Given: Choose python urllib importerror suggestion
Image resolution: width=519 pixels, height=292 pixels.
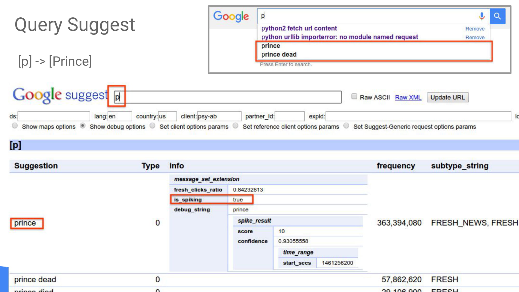Looking at the screenshot, I should 340,37.
